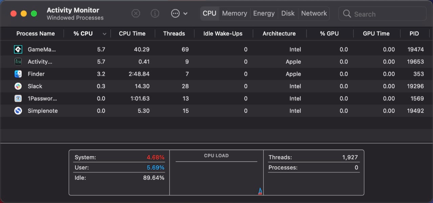433x203 pixels.
Task: Select the Simplenote process name
Action: 43,111
